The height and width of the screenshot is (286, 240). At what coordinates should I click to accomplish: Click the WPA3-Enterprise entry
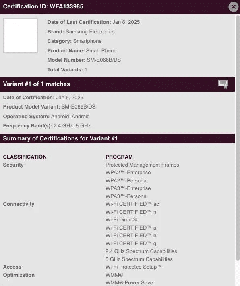tap(128, 188)
